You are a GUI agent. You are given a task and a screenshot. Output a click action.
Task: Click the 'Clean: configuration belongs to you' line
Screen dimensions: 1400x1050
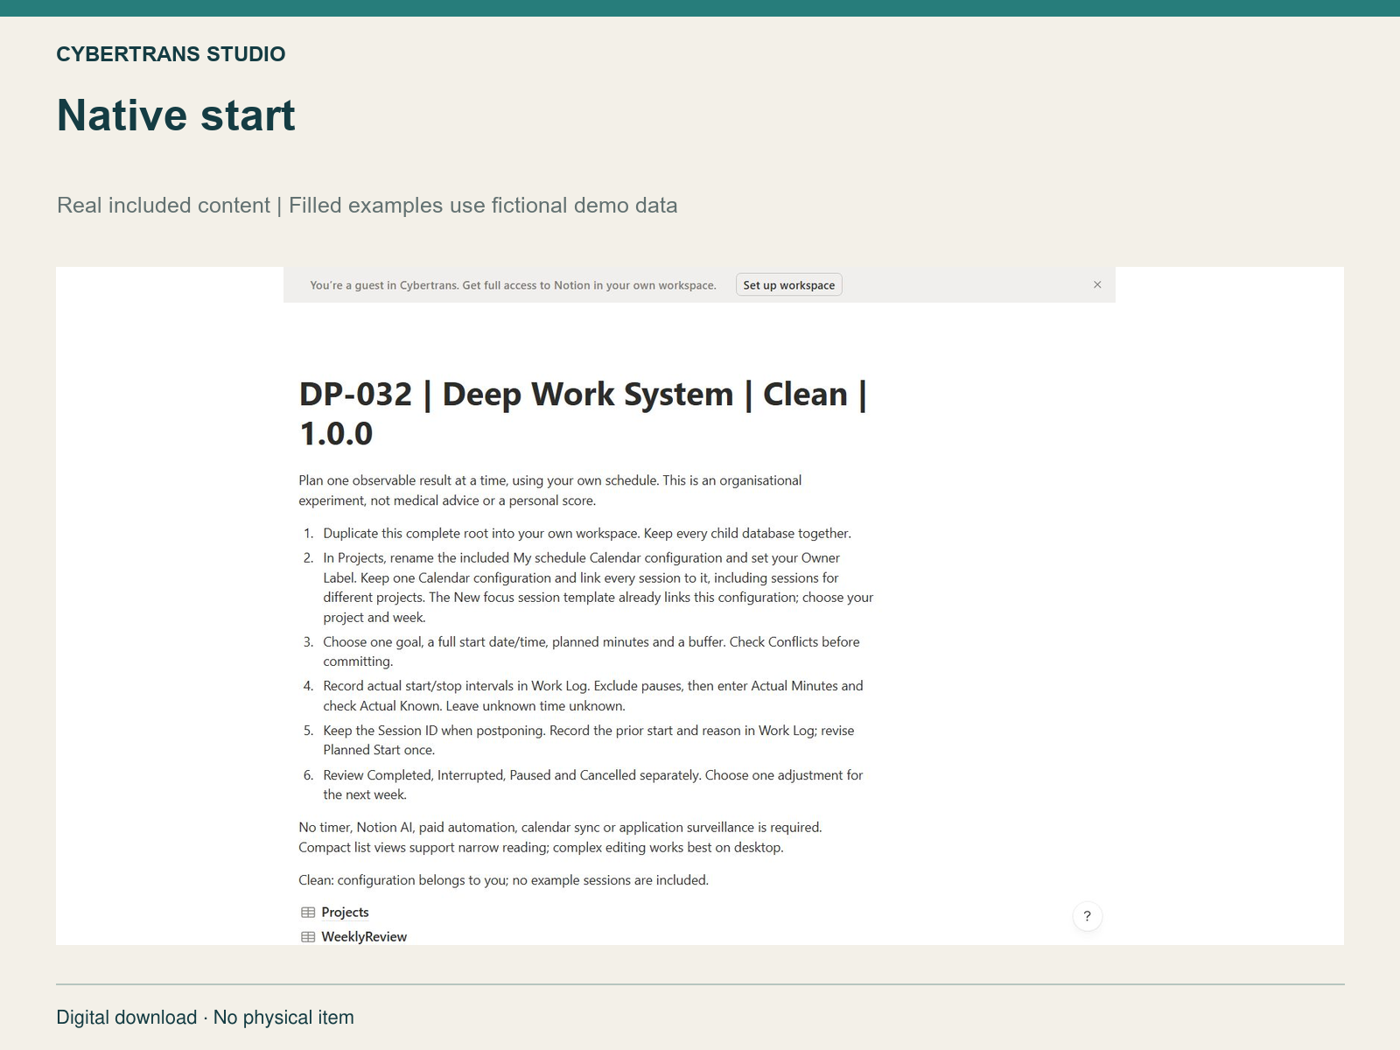(503, 879)
